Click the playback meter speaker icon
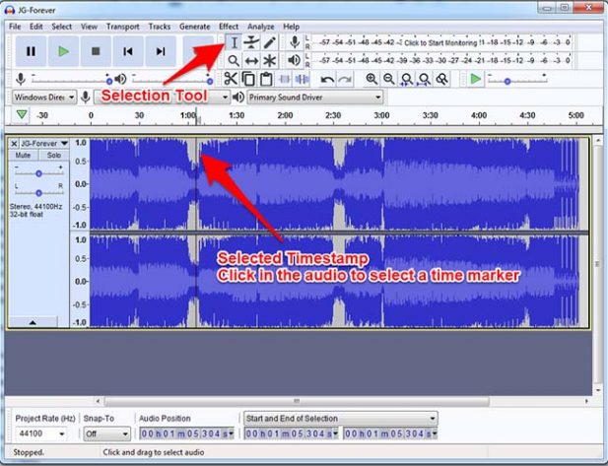Viewport: 608px width, 466px height. point(295,60)
